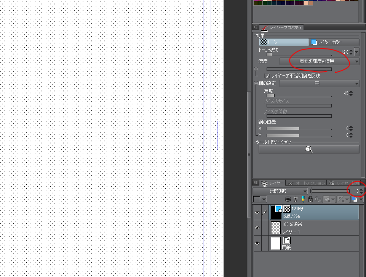This screenshot has width=366, height=277.
Task: Hide the 用紙 paper layer
Action: click(257, 243)
